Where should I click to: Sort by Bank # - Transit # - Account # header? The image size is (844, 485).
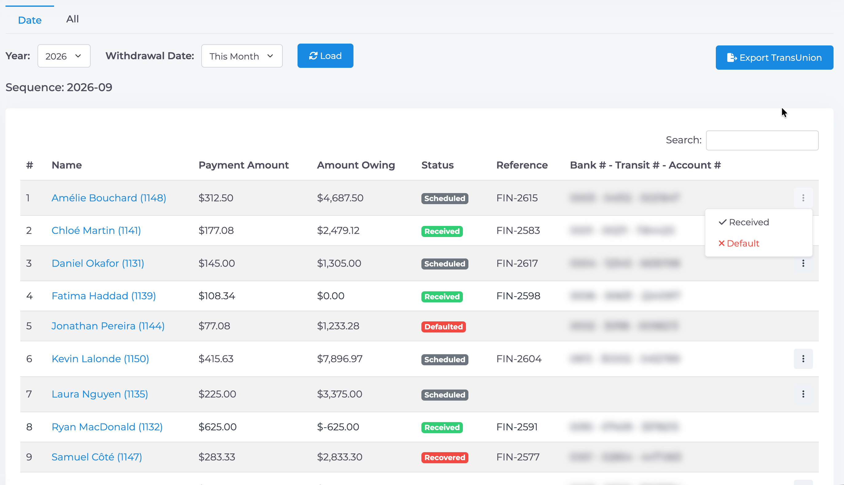pos(645,165)
